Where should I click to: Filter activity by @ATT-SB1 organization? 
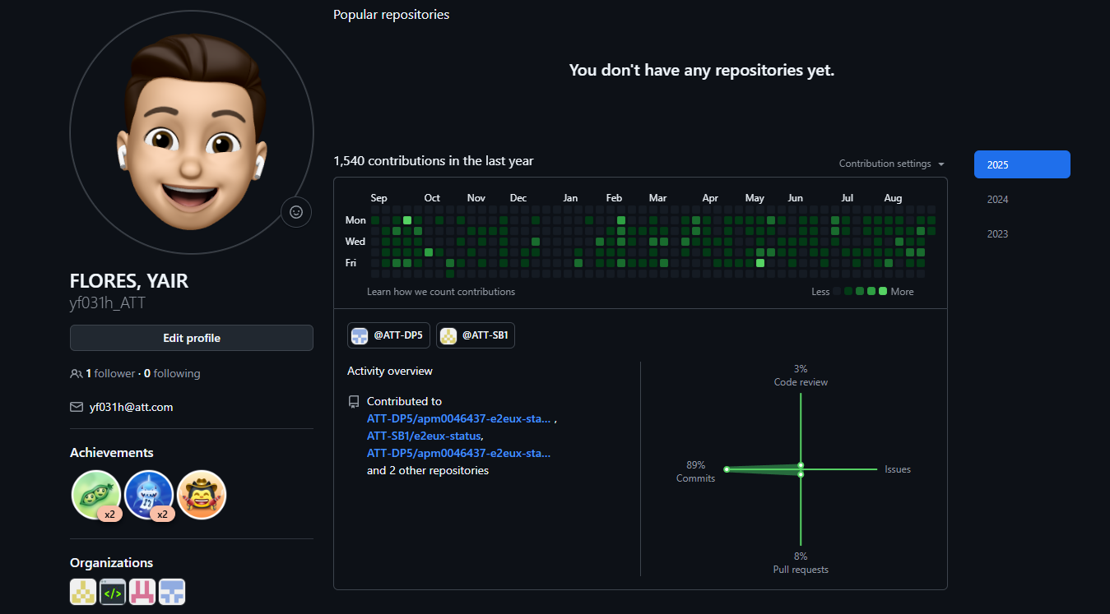[x=476, y=335]
